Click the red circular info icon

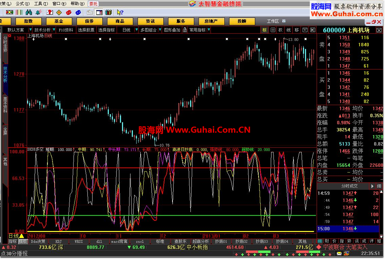(68, 12)
